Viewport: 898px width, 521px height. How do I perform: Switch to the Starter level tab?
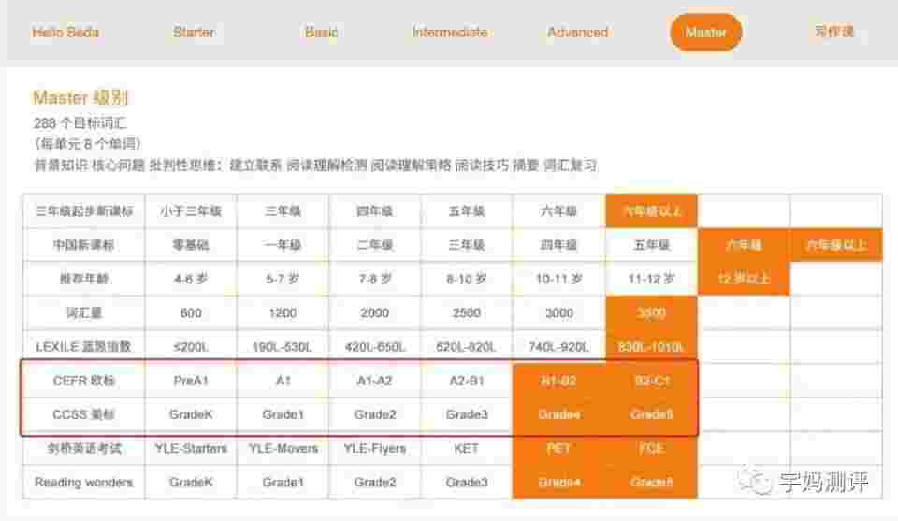pos(194,32)
